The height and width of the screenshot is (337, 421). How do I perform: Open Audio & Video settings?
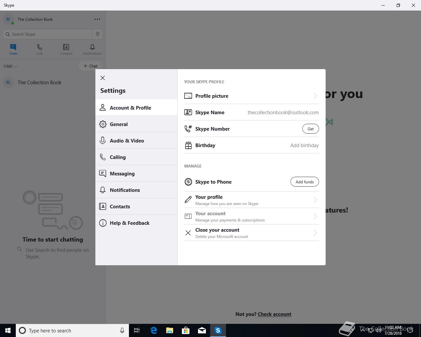pyautogui.click(x=136, y=141)
